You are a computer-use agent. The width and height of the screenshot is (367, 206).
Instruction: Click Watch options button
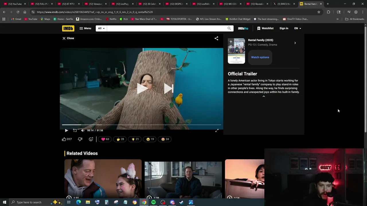tap(260, 57)
